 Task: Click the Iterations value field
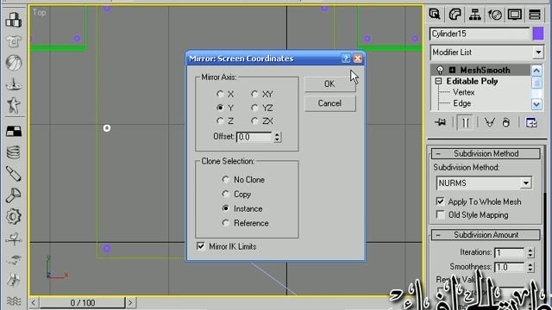point(510,252)
